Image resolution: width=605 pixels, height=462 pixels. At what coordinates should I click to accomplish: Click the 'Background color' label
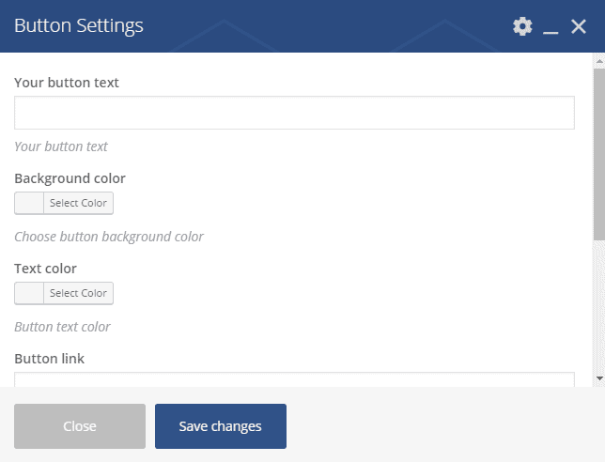coord(70,178)
